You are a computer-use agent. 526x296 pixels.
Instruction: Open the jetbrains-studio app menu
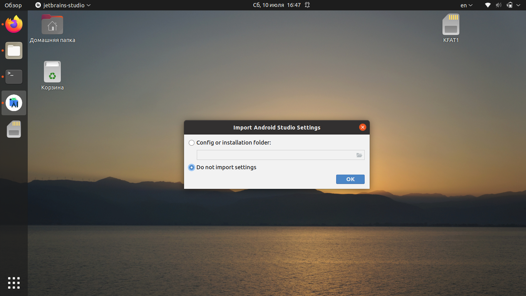click(63, 5)
